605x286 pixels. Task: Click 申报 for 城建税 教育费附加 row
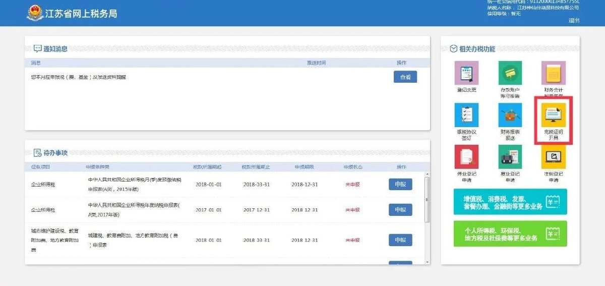(400, 240)
